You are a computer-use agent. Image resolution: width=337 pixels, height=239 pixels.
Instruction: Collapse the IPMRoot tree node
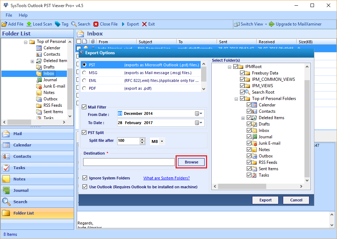pos(229,67)
